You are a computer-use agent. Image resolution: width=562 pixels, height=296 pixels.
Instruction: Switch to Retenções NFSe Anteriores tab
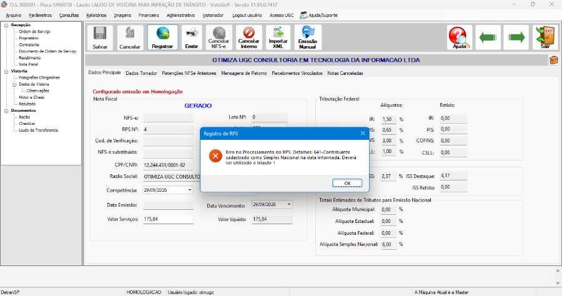[189, 73]
